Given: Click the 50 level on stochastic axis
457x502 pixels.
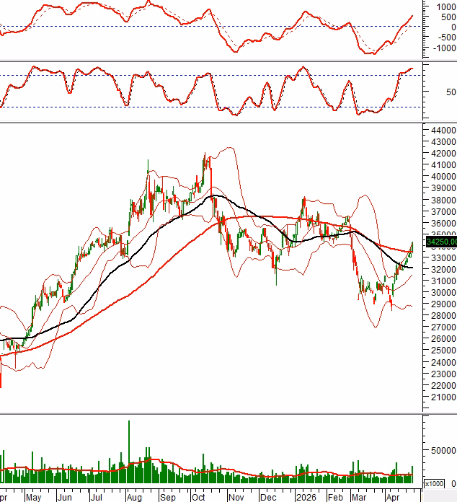Looking at the screenshot, I should (x=451, y=92).
